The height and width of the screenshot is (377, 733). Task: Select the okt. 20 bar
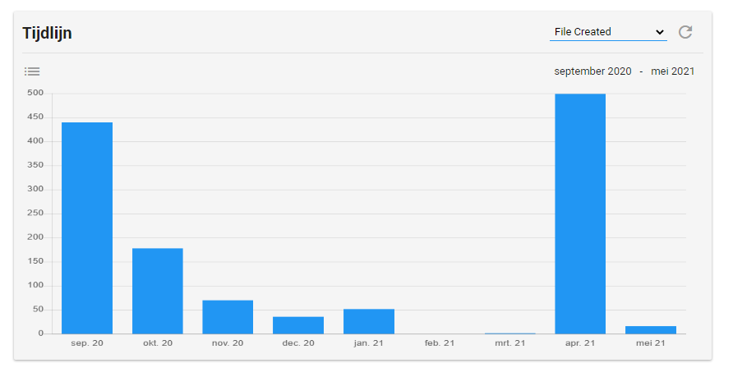point(158,291)
